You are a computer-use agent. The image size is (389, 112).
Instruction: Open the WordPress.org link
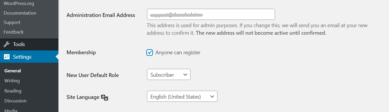(19, 4)
